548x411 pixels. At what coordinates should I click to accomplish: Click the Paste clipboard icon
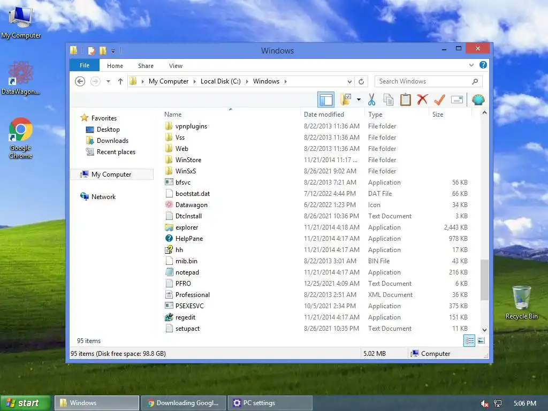click(x=406, y=100)
